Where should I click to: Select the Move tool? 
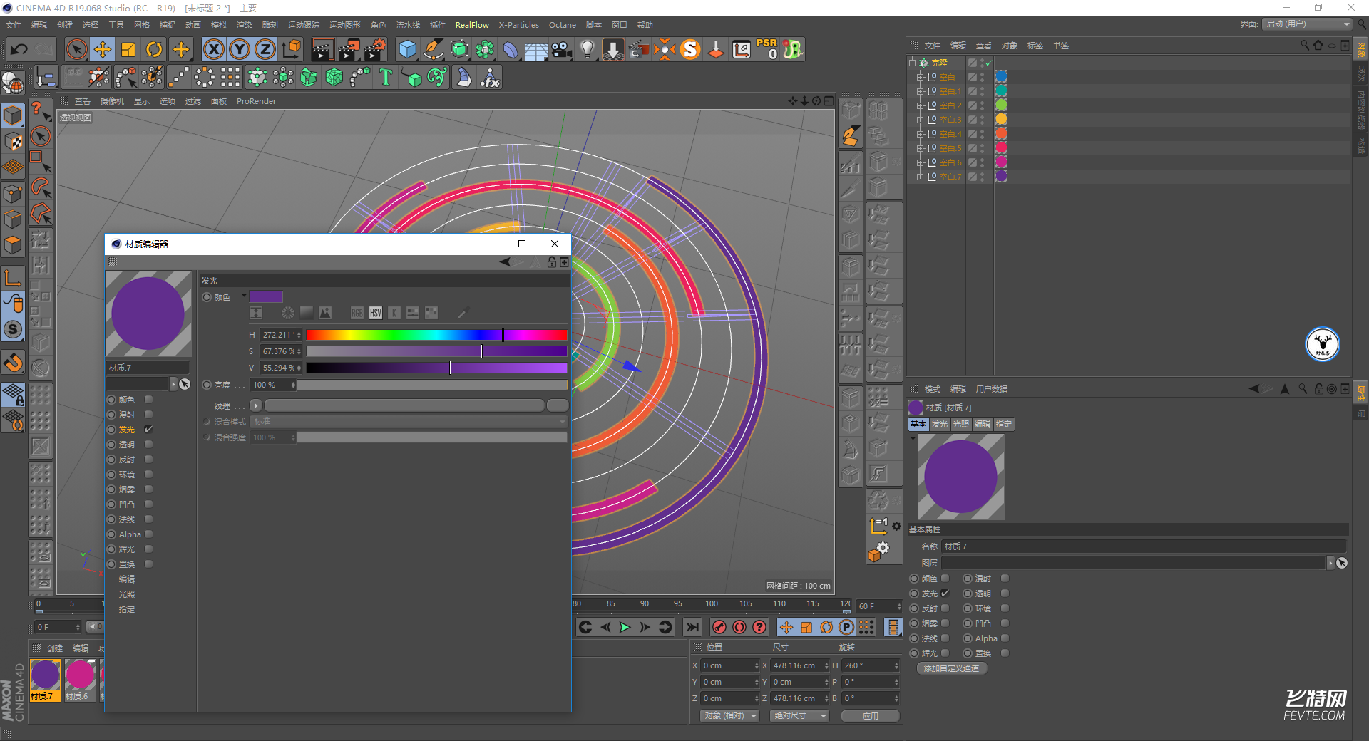coord(102,49)
